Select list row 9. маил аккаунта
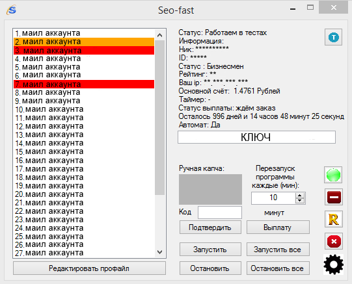The image size is (352, 284). click(84, 101)
